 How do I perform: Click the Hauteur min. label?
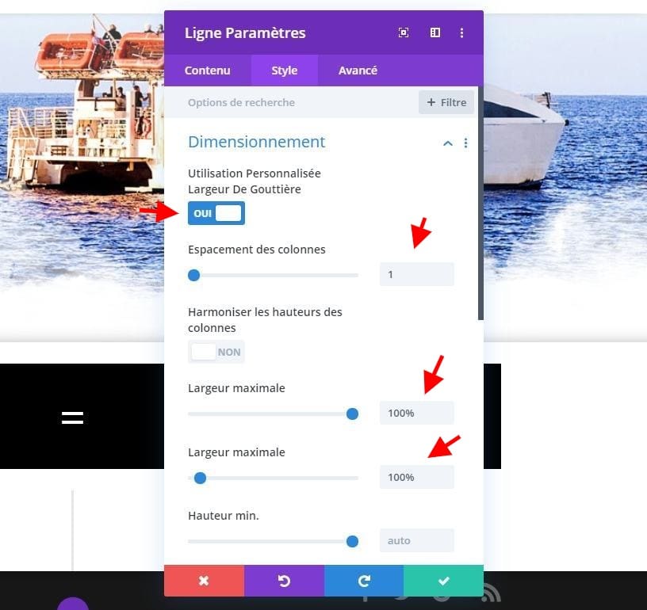pos(224,516)
